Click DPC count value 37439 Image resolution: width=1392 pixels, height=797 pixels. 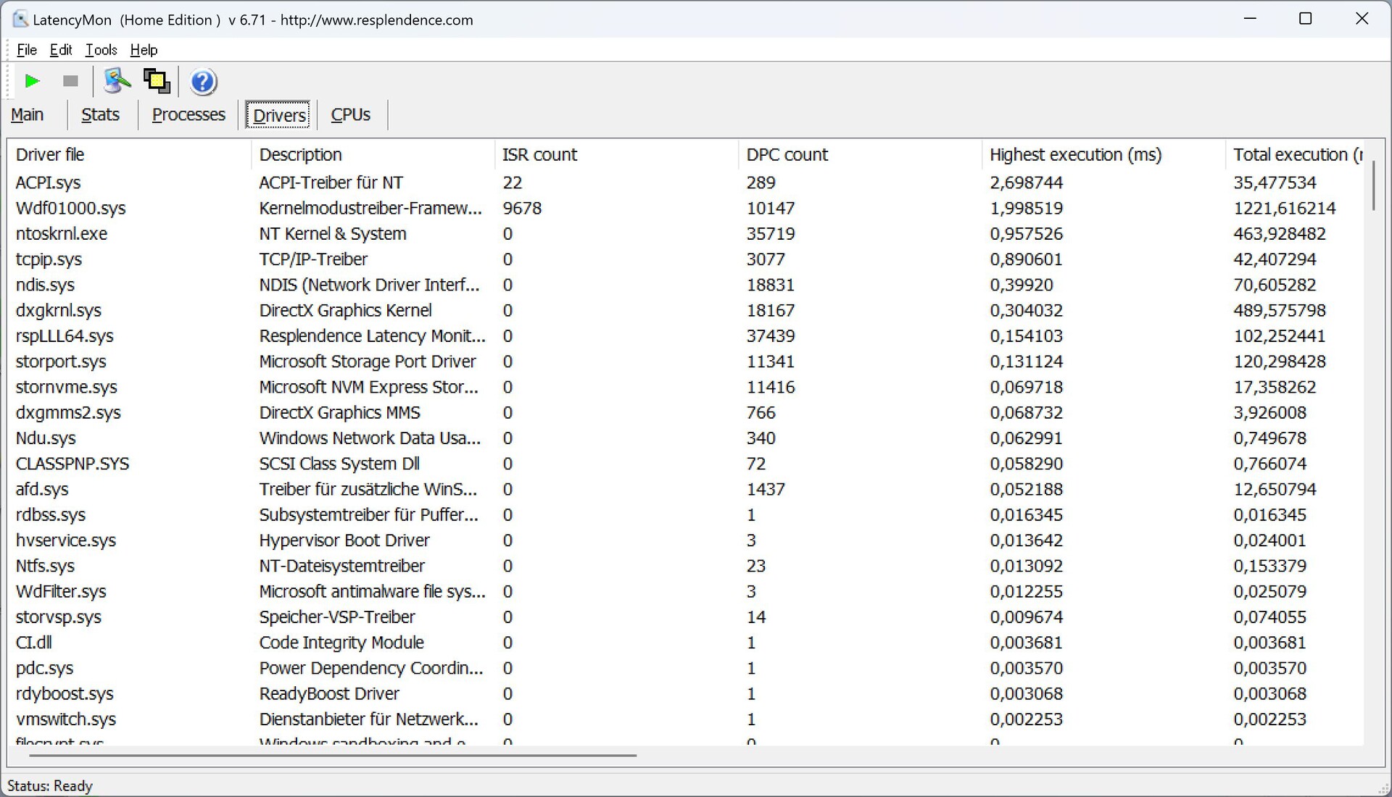click(771, 336)
